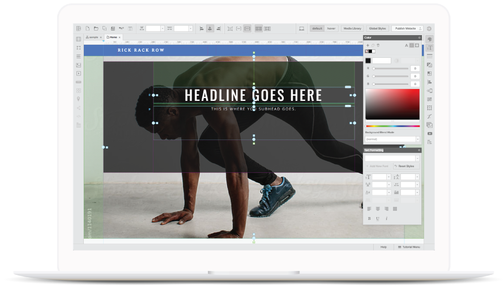Open the Color panel icon in right sidebar
Screen dimensions: 504x293
(x=429, y=39)
